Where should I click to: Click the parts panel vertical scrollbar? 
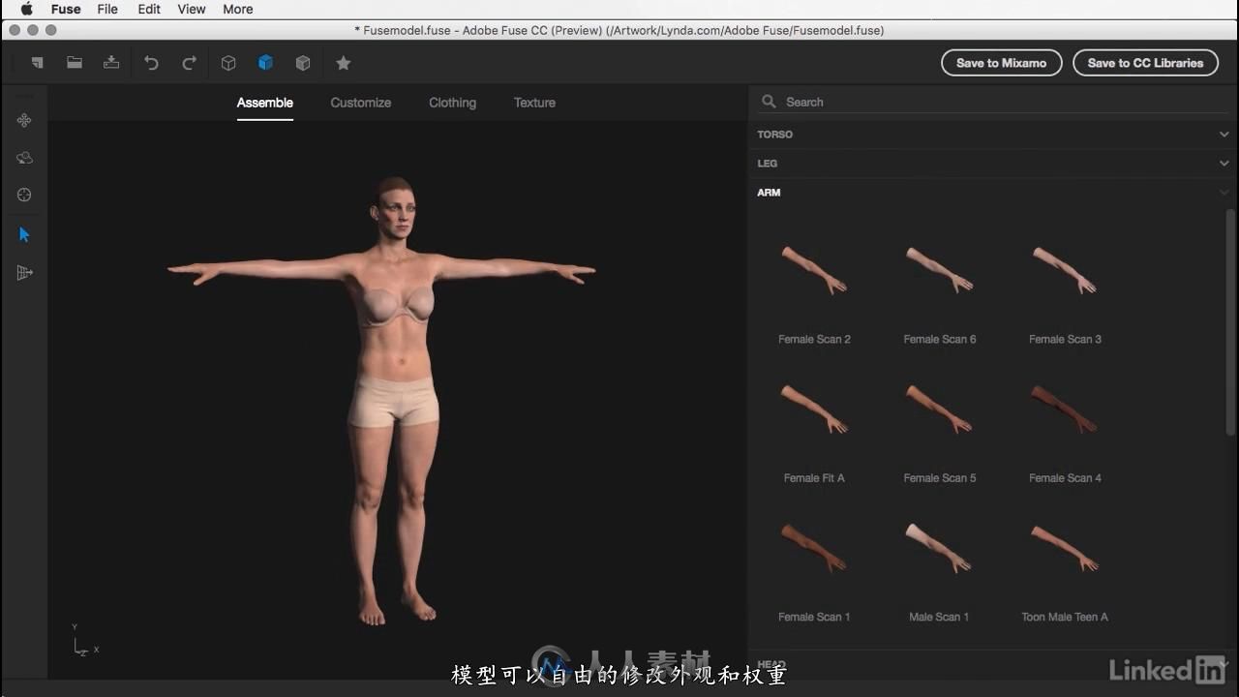tap(1230, 321)
